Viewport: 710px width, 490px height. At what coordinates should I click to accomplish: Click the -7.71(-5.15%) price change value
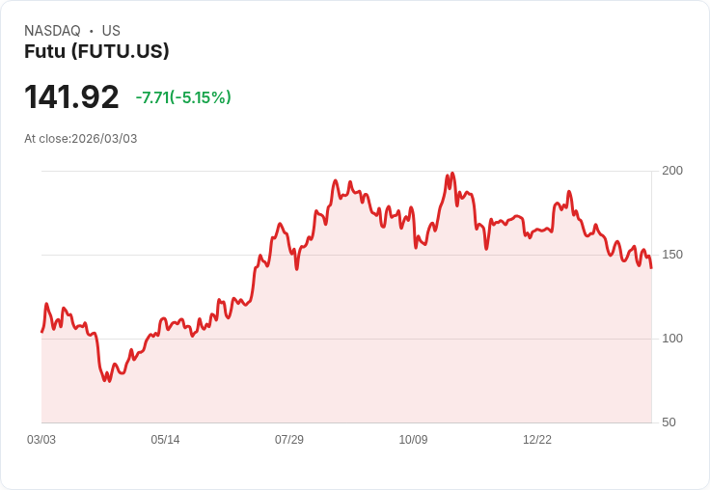(183, 97)
